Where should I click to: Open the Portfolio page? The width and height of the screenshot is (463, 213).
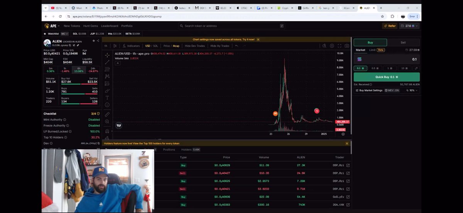pyautogui.click(x=127, y=26)
